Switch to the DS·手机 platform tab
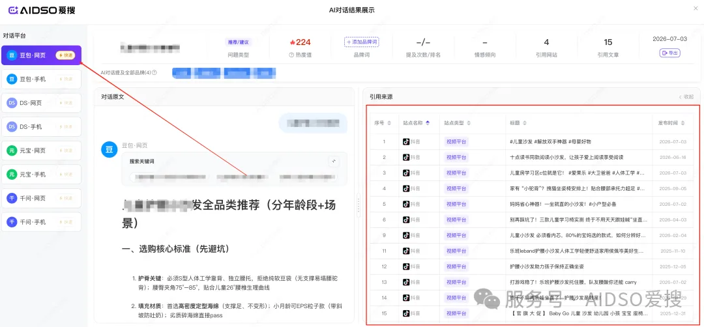Viewport: 704px width, 327px height. (x=41, y=127)
